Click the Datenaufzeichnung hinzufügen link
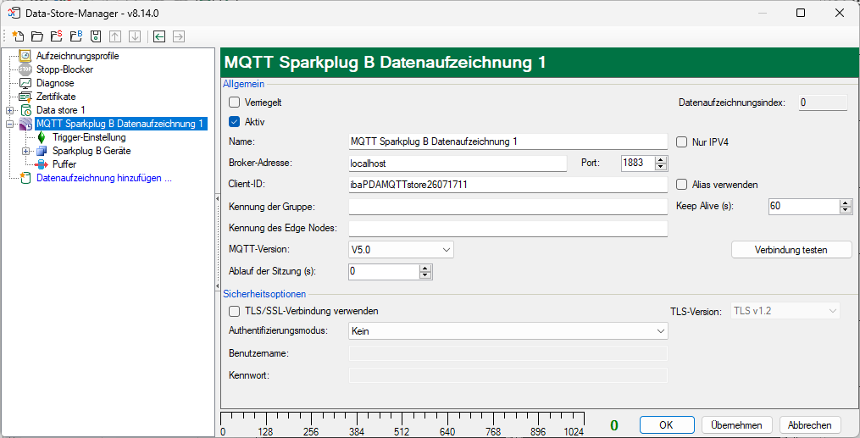The image size is (860, 438). point(104,178)
